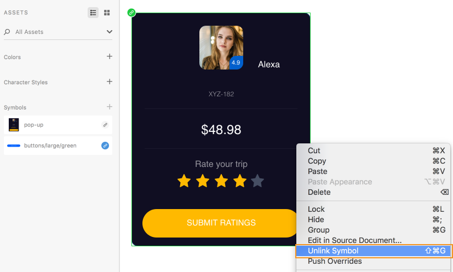The image size is (453, 272).
Task: Click the blue link badge on buttons/large/green
Action: click(x=105, y=146)
